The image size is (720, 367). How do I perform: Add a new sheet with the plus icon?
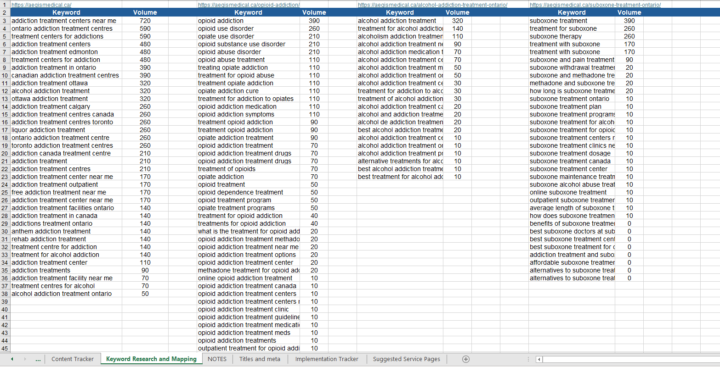pyautogui.click(x=465, y=359)
